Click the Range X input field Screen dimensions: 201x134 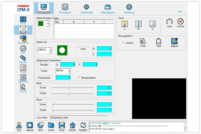pos(68,64)
